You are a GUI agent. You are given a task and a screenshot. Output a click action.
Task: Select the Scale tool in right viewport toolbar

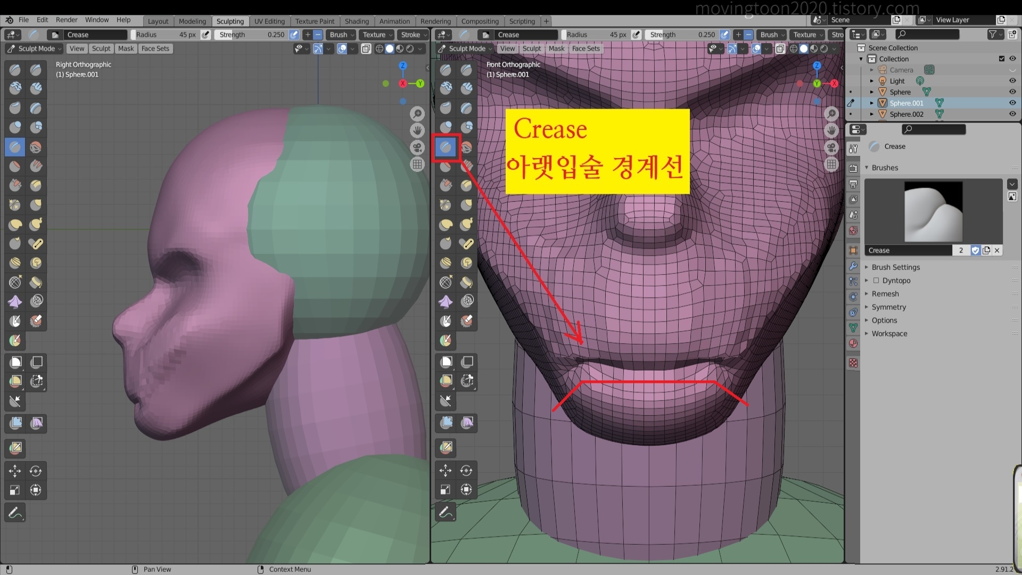click(446, 490)
